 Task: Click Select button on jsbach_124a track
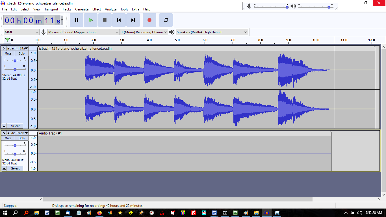click(15, 126)
